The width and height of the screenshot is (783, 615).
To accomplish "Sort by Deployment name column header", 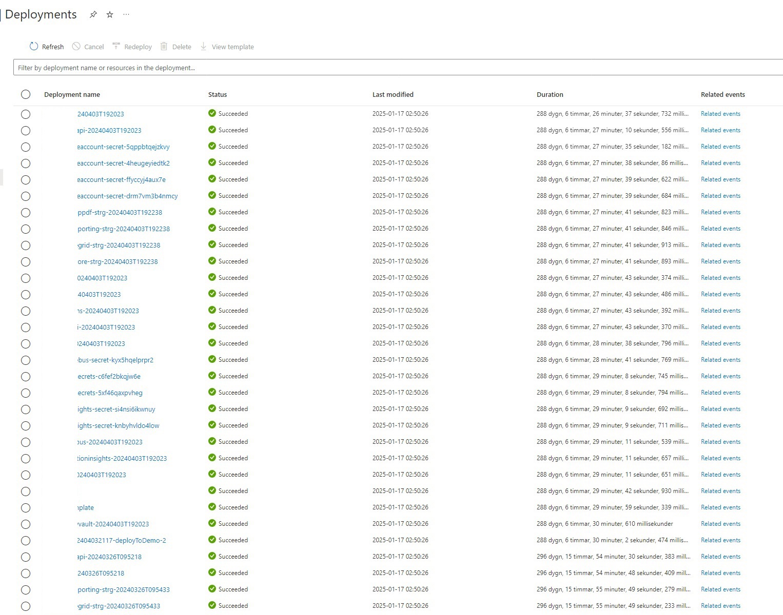I will (x=72, y=94).
